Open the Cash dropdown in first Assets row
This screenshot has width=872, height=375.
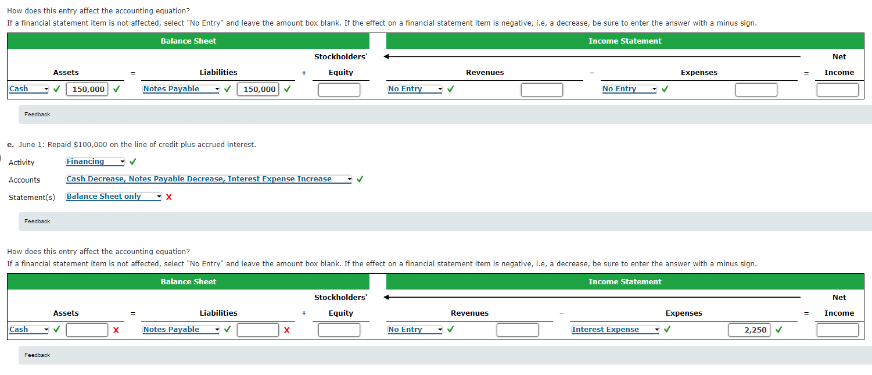[x=28, y=89]
